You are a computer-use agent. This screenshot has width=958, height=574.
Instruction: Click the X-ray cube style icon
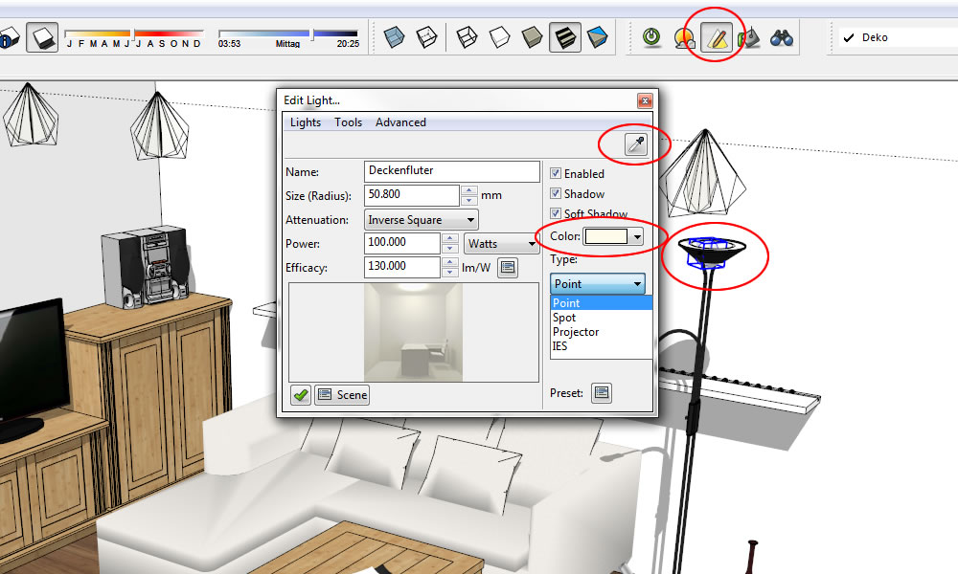395,38
